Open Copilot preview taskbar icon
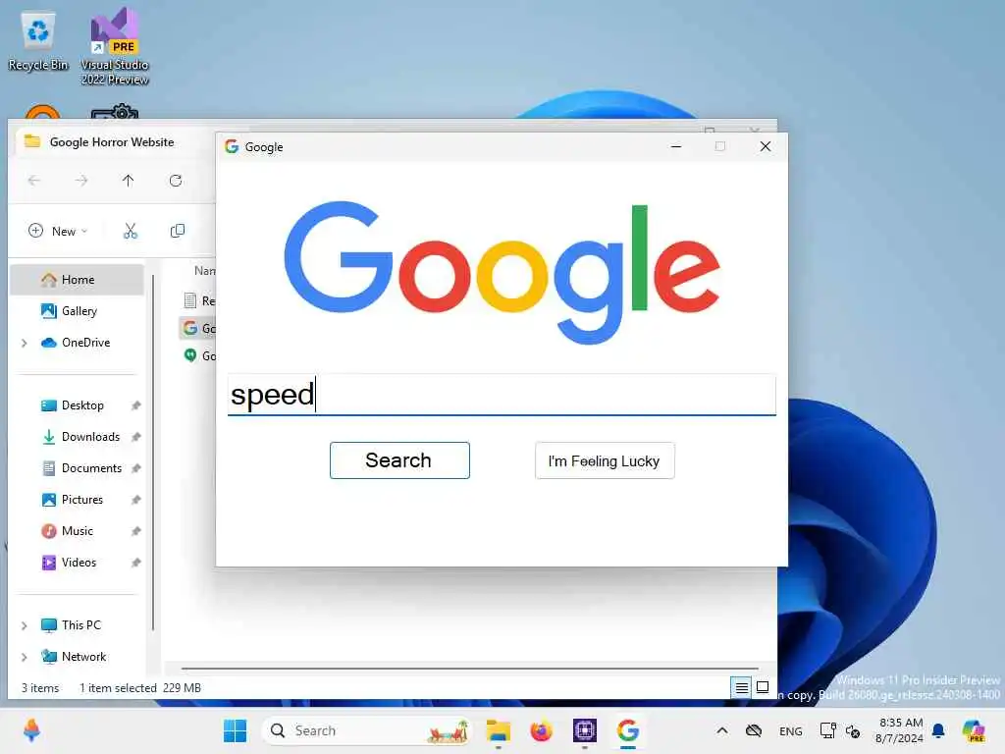 coord(974,730)
